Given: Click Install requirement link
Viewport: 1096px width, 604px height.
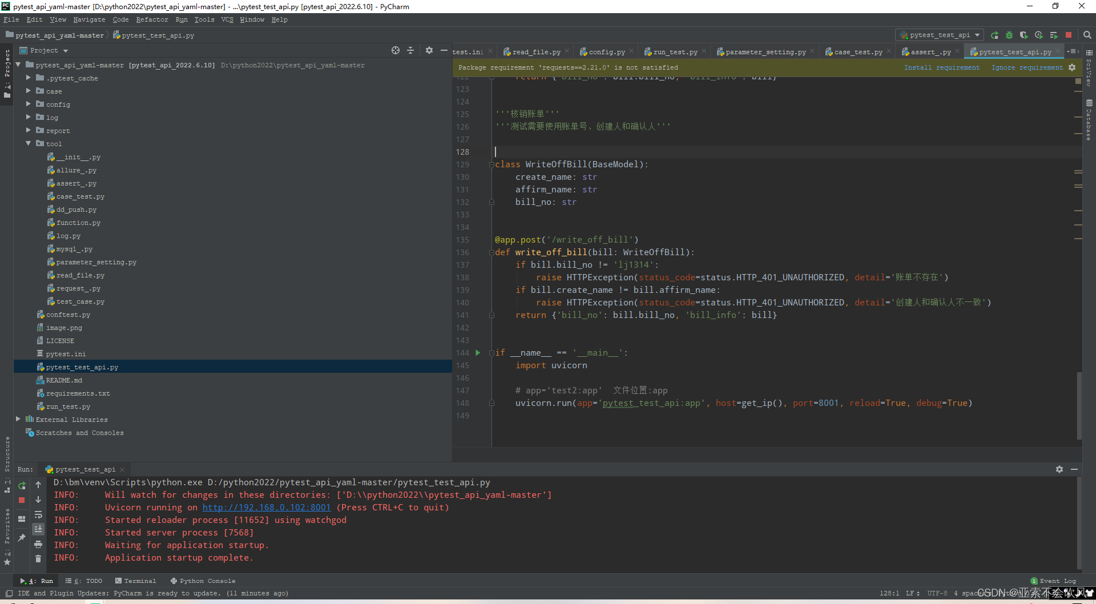Looking at the screenshot, I should (x=942, y=67).
